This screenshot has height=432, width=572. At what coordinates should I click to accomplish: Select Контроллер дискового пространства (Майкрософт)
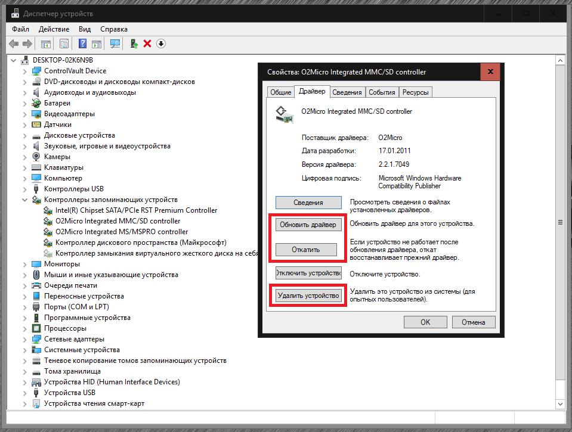coord(141,243)
